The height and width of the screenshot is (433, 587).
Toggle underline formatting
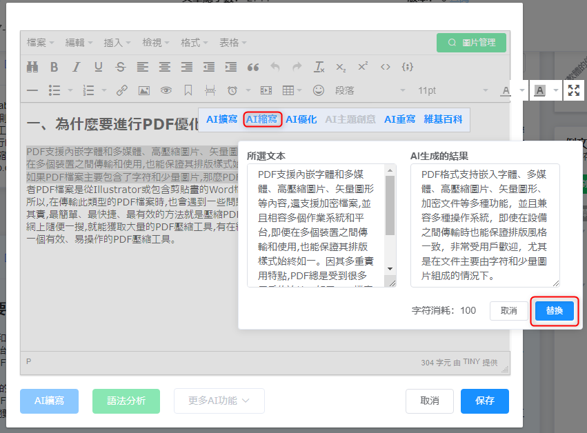click(99, 67)
